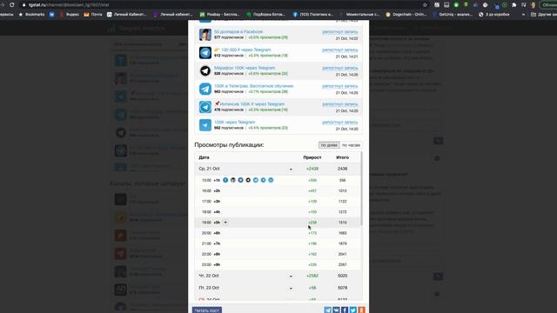Click the Итого column header
The image size is (557, 313).
coord(342,157)
